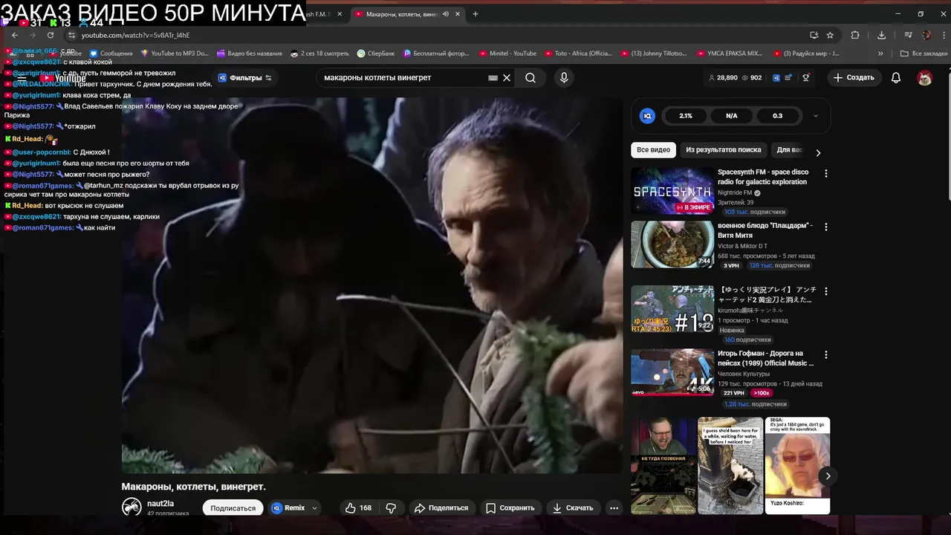Close the Макароны, котлеты tab

[458, 14]
